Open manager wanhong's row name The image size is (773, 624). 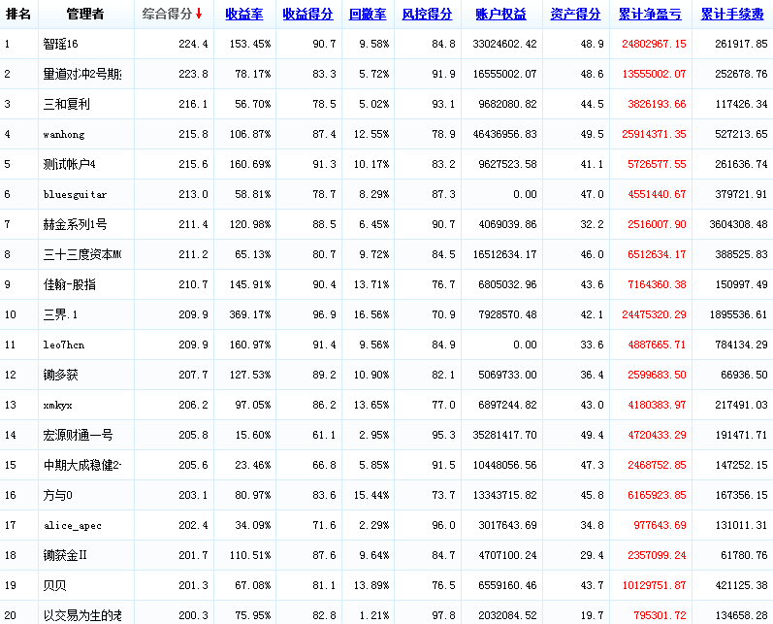point(65,135)
